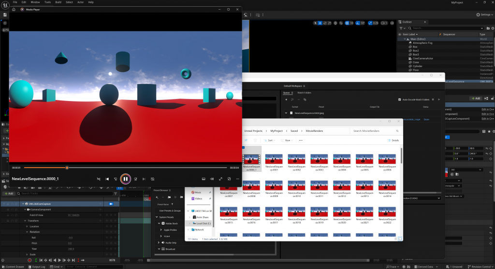Open the Content Drawer
The height and width of the screenshot is (269, 495).
point(13,267)
